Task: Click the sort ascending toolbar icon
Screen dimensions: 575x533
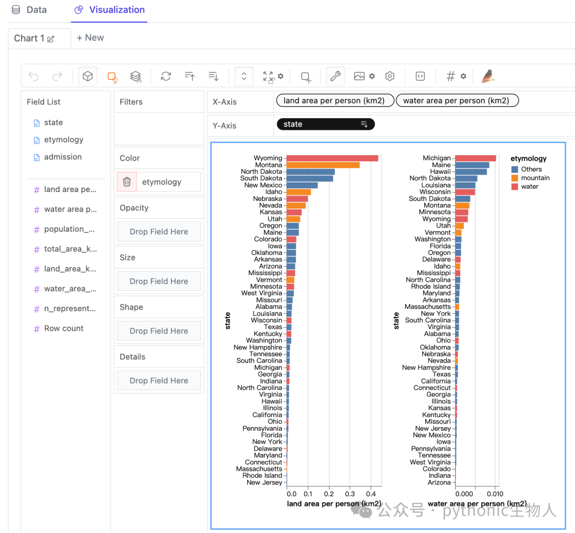Action: [190, 76]
